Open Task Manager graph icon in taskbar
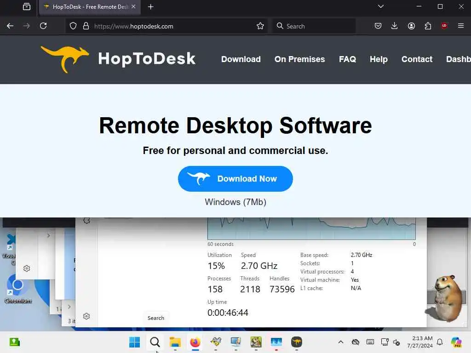 [276, 342]
